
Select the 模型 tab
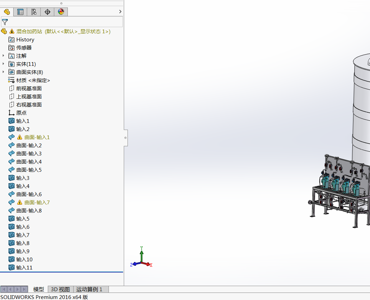(38, 289)
